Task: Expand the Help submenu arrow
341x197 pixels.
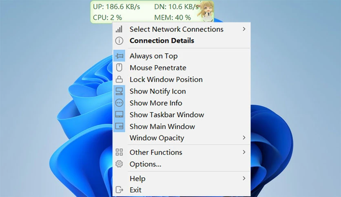Action: [244, 178]
